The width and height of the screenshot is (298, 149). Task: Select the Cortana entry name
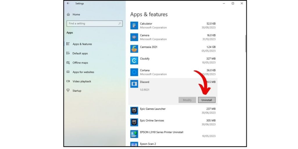tap(145, 70)
